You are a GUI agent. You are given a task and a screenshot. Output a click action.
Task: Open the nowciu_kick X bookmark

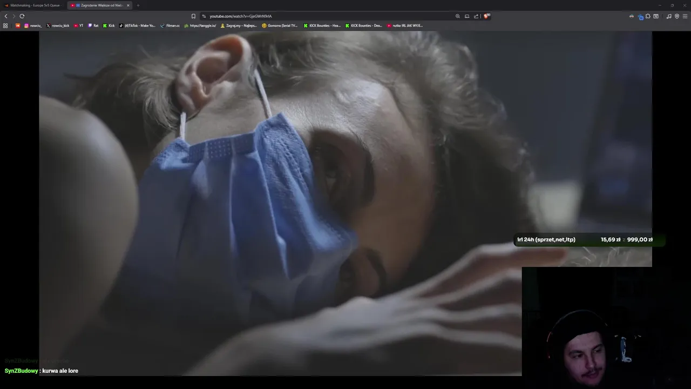(x=58, y=25)
